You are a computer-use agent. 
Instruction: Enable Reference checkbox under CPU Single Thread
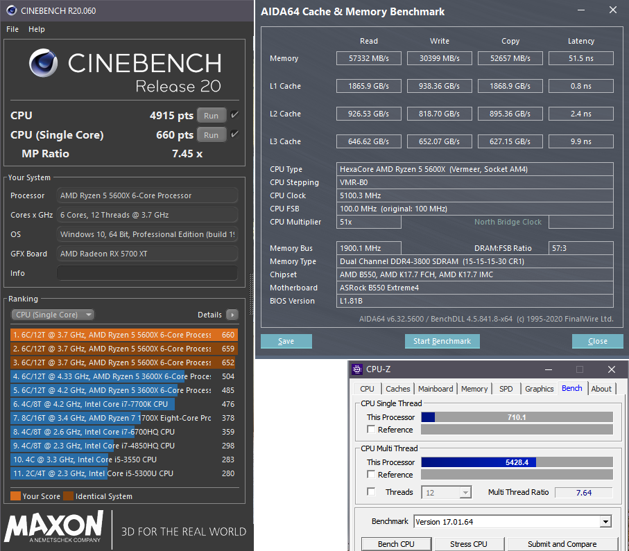click(x=371, y=430)
